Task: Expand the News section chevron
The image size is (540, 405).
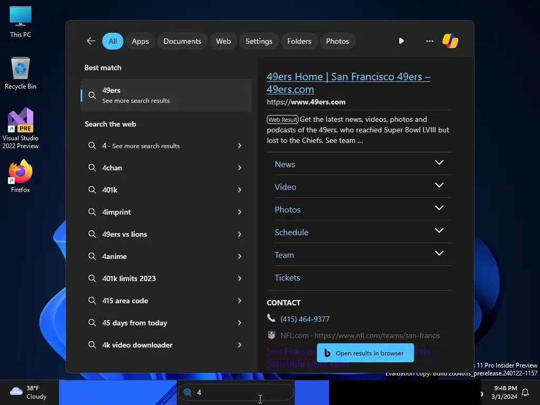Action: click(x=439, y=162)
